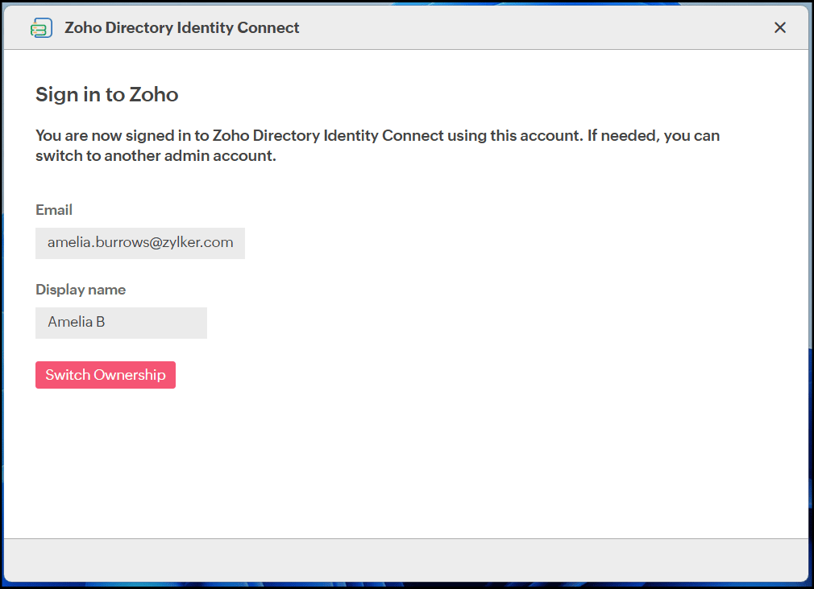Image resolution: width=814 pixels, height=589 pixels.
Task: Click the Email field label
Action: 54,210
